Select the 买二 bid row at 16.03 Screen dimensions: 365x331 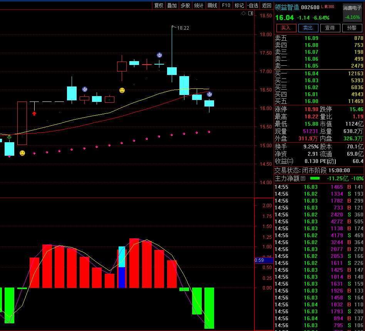coord(319,80)
